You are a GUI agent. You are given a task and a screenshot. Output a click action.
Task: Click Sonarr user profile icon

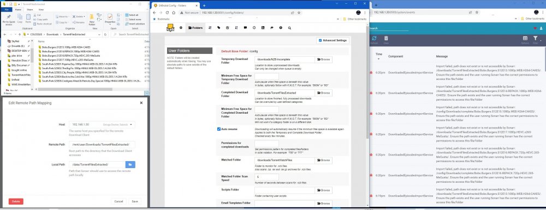[x=541, y=28]
